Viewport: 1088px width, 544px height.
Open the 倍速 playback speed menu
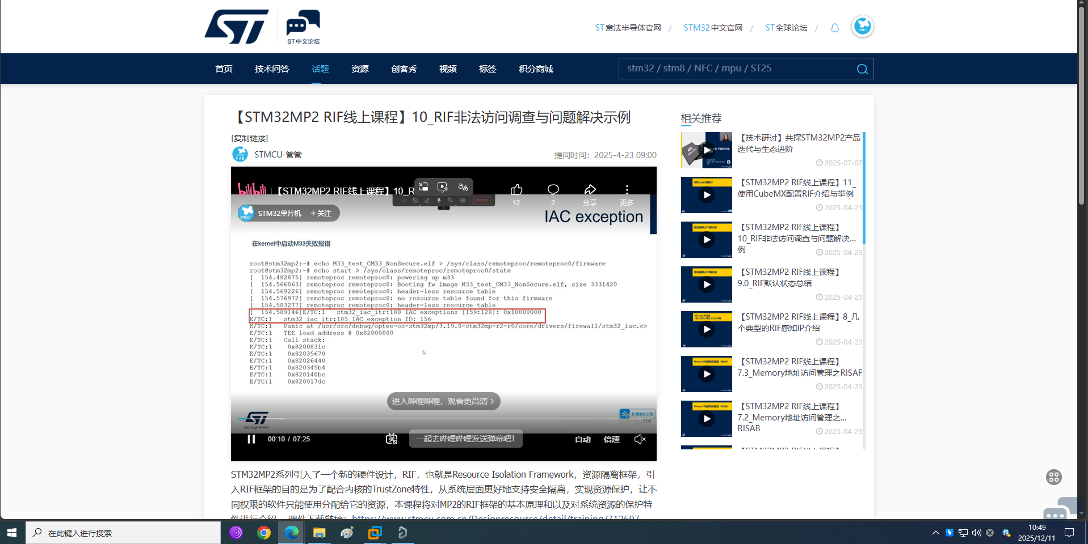point(611,439)
